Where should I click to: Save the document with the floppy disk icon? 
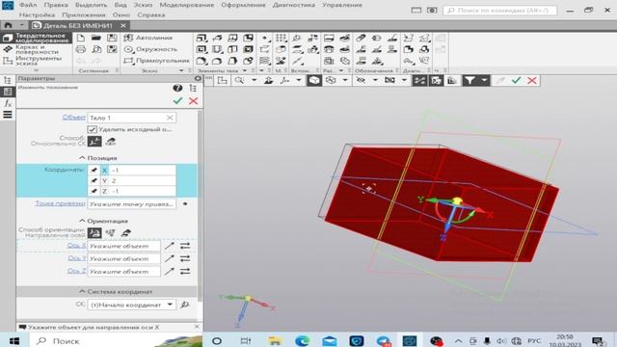[112, 38]
